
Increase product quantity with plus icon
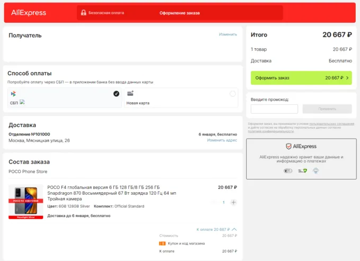coord(233,202)
